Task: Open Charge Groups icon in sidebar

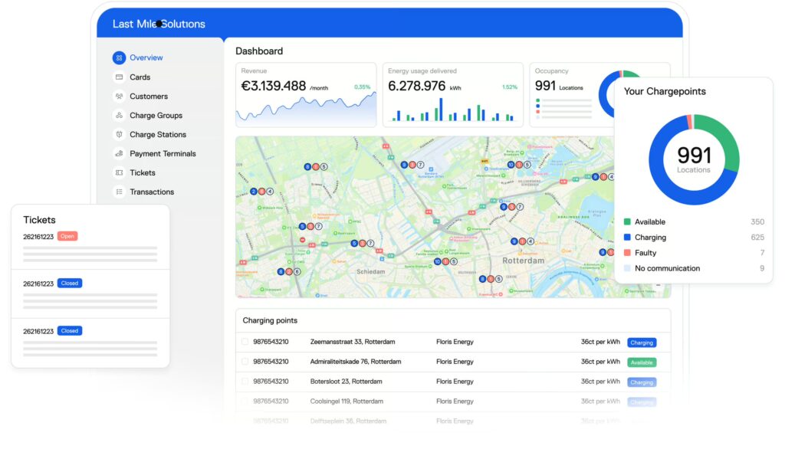Action: click(x=119, y=116)
